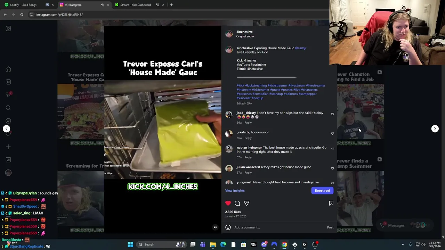Screen dimensions: 445x250
Task: Open Windows Start menu
Action: pyautogui.click(x=130, y=244)
